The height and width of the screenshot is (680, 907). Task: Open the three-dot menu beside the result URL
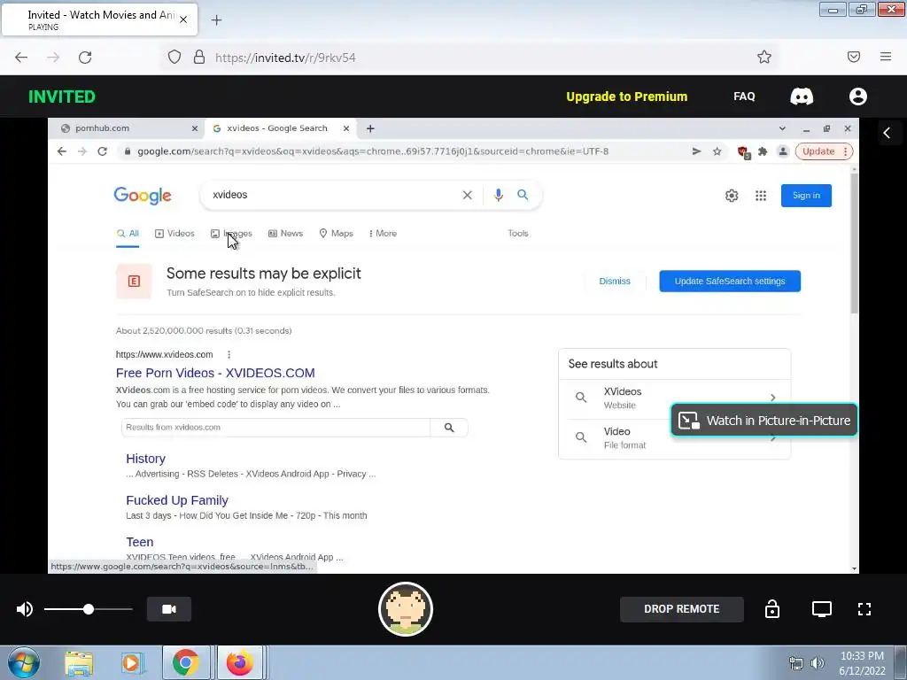click(x=229, y=354)
